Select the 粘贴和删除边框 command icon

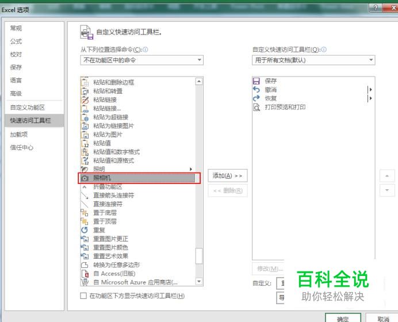pos(85,82)
